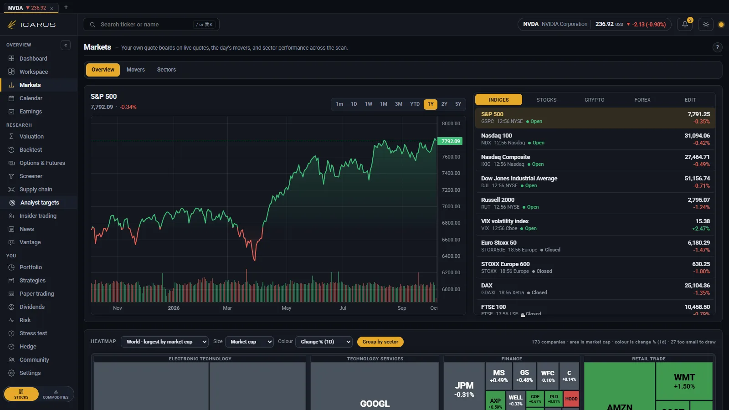Close the NVDA browser tab
This screenshot has height=410, width=729.
tap(51, 8)
